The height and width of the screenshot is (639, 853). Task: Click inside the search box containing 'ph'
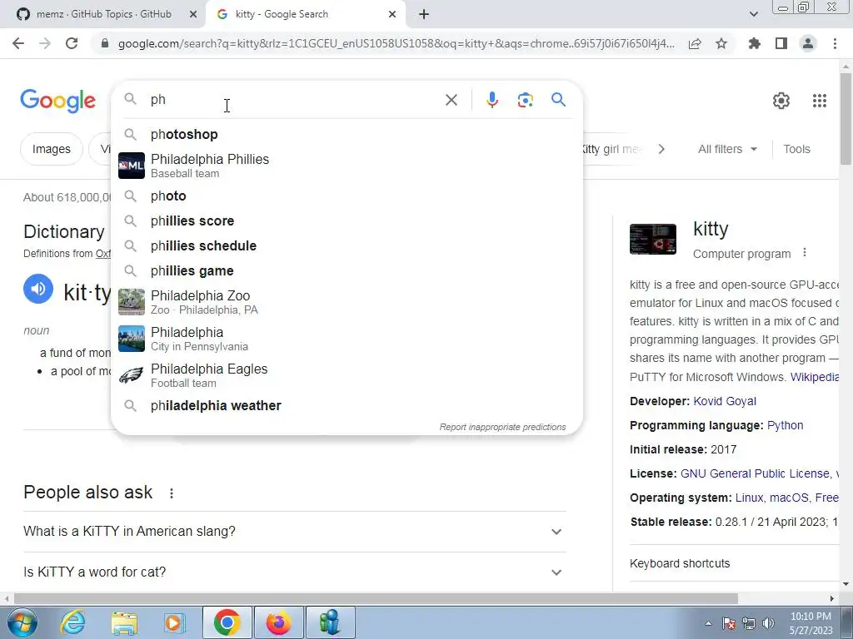click(x=294, y=100)
